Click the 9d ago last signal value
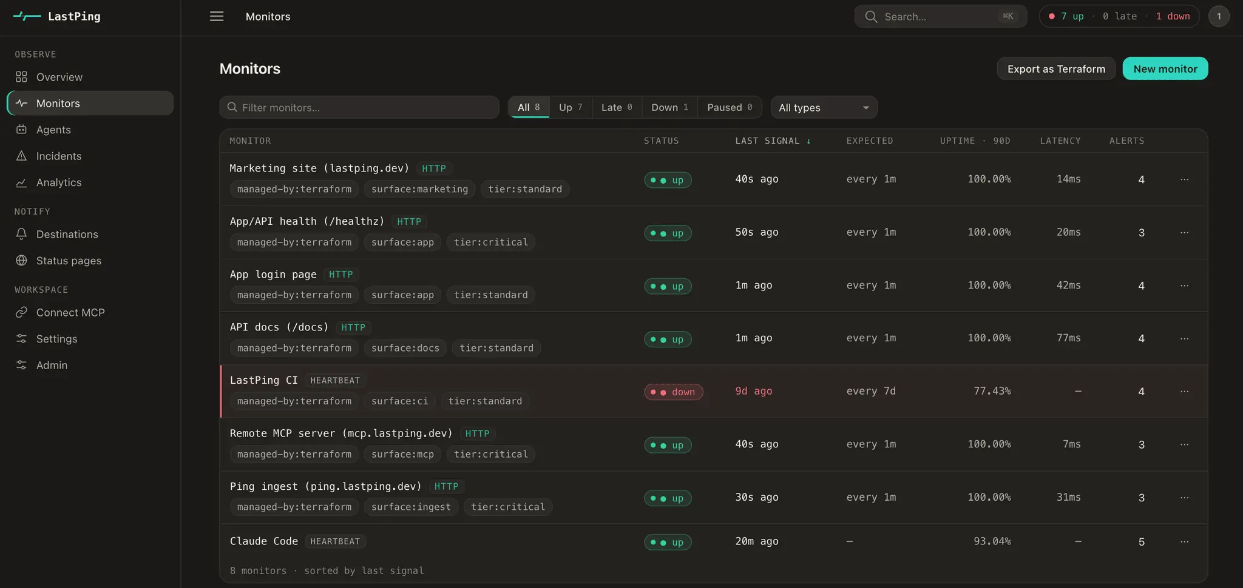Viewport: 1243px width, 588px height. pyautogui.click(x=754, y=391)
